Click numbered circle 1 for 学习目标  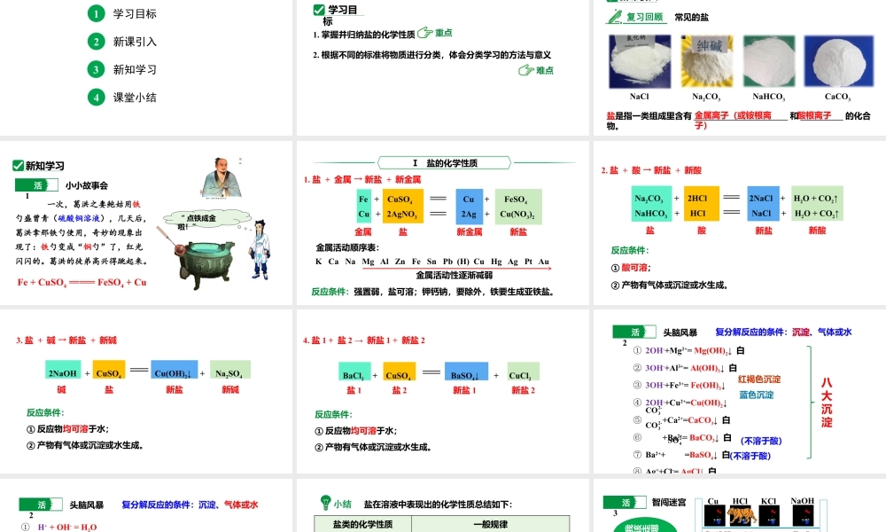[96, 13]
